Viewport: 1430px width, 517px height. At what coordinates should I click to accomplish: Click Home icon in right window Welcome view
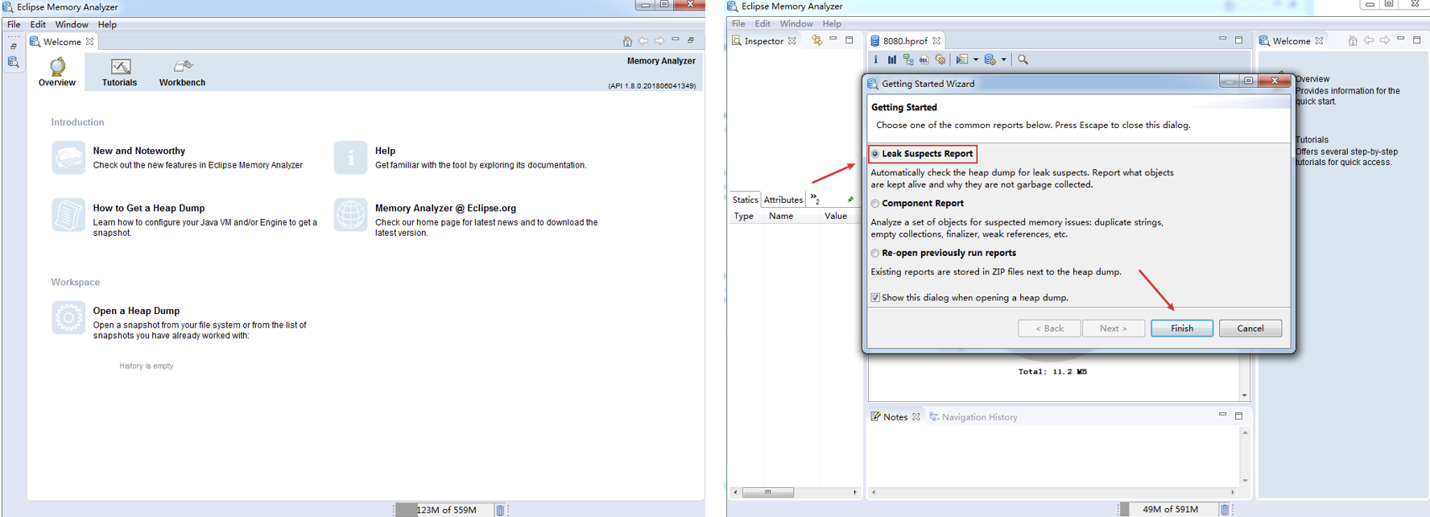tap(1353, 40)
